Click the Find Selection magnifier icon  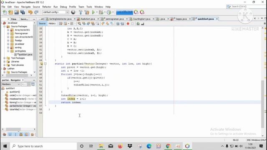(x=79, y=24)
